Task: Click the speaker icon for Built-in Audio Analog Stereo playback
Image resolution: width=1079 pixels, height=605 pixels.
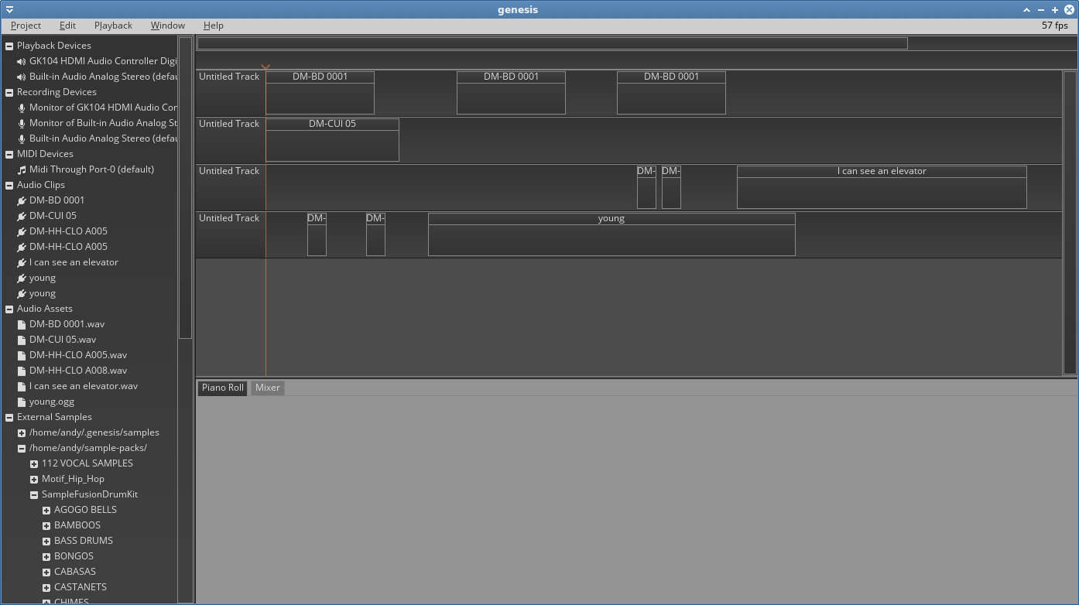Action: 22,77
